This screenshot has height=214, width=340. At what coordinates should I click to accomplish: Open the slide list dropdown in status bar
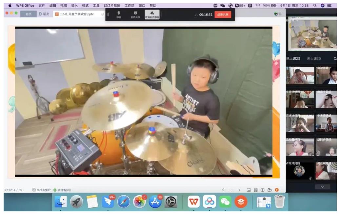click(x=231, y=190)
